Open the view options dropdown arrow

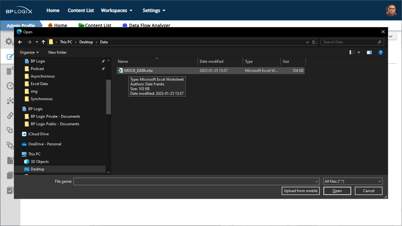[359, 52]
